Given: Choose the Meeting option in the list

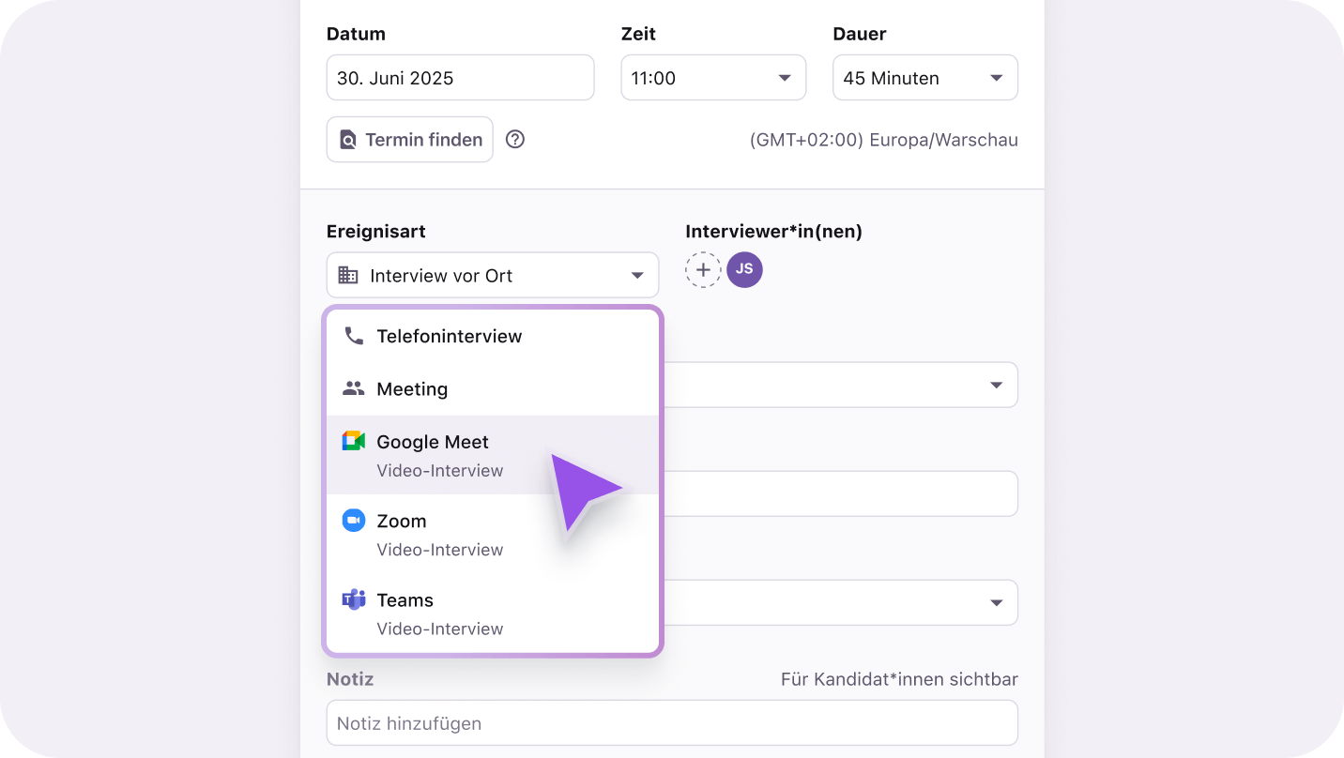Looking at the screenshot, I should pos(413,388).
